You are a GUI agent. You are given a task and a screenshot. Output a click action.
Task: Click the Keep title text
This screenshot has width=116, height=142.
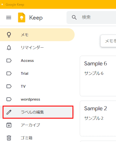36,18
